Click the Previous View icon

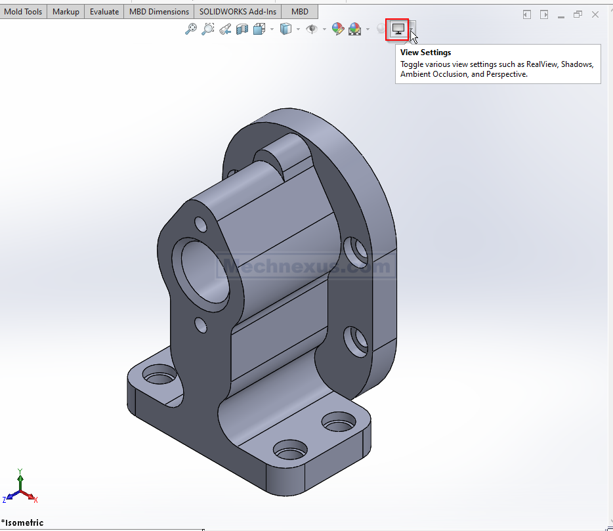click(x=225, y=29)
